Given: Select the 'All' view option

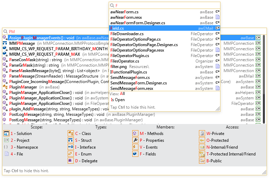Looking at the screenshot, I should (x=122, y=94).
